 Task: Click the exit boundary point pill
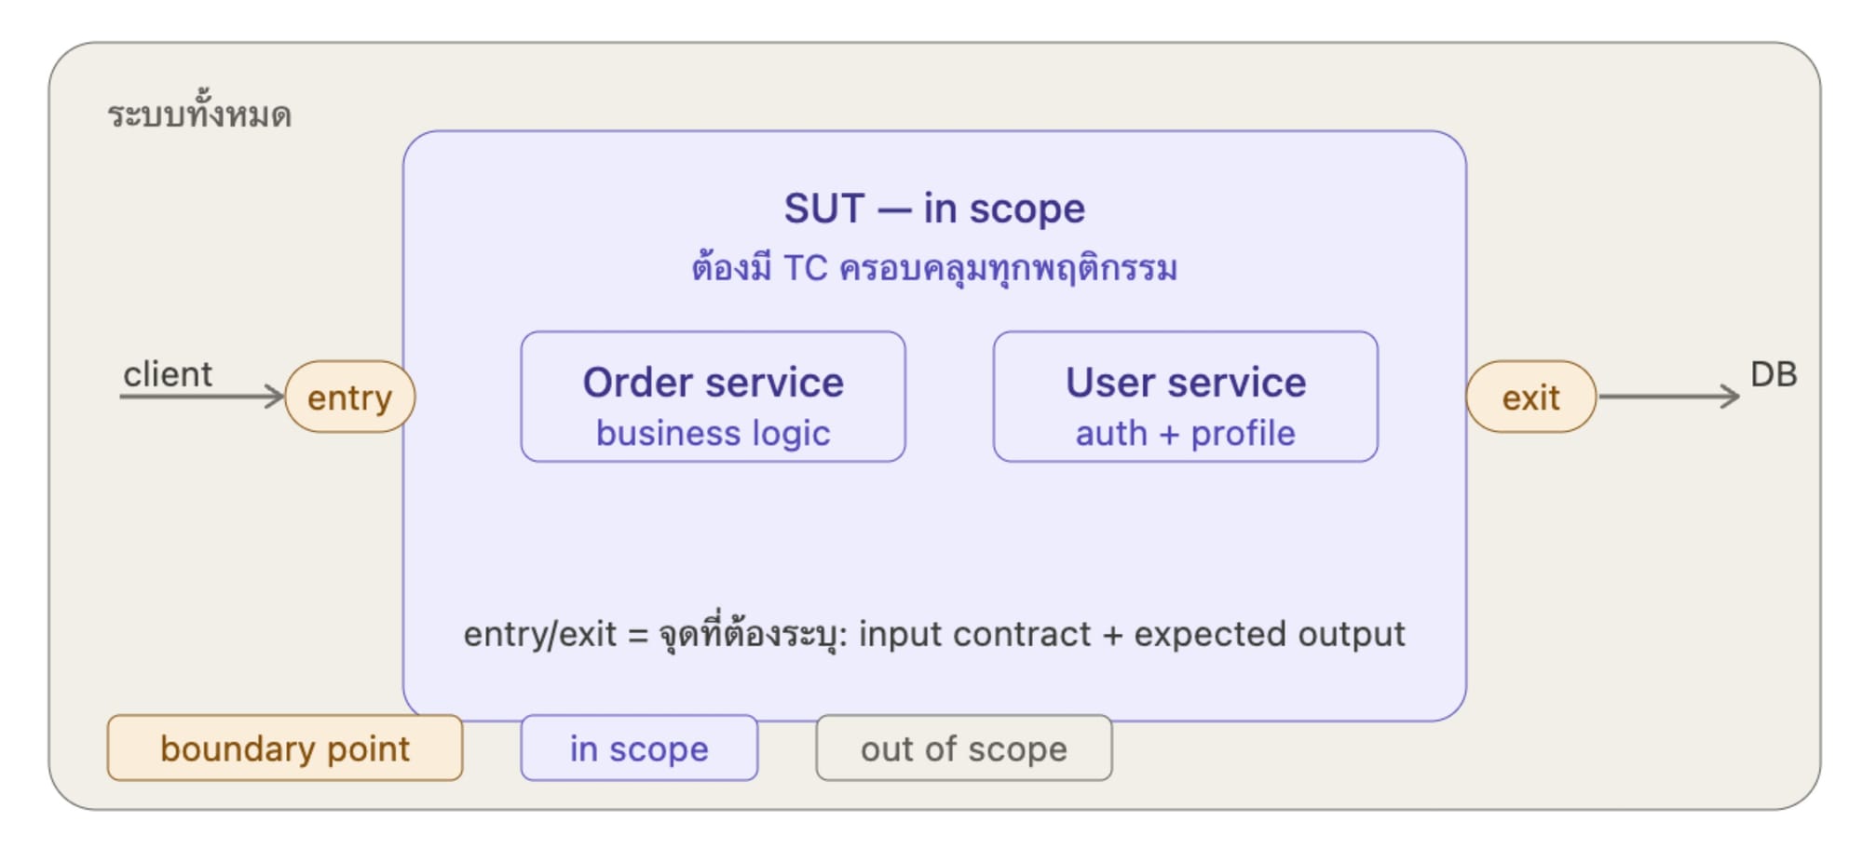[x=1530, y=398]
